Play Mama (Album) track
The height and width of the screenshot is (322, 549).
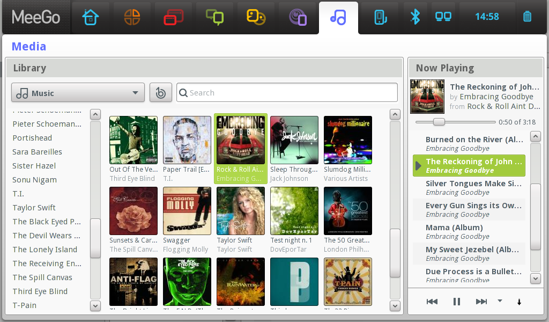(x=469, y=232)
